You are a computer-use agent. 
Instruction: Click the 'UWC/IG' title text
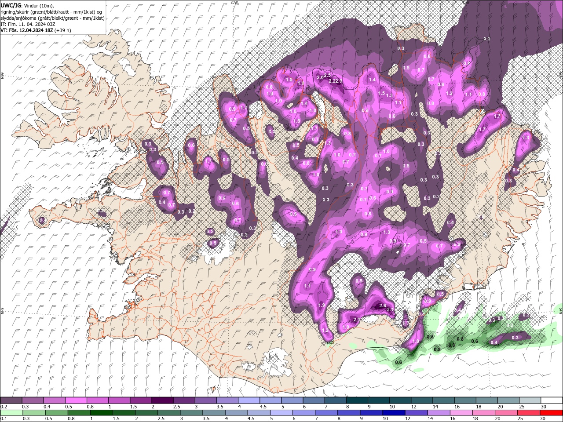pos(11,5)
